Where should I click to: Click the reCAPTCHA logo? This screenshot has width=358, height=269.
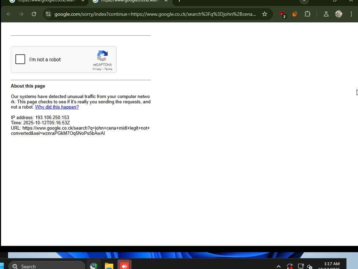(102, 56)
